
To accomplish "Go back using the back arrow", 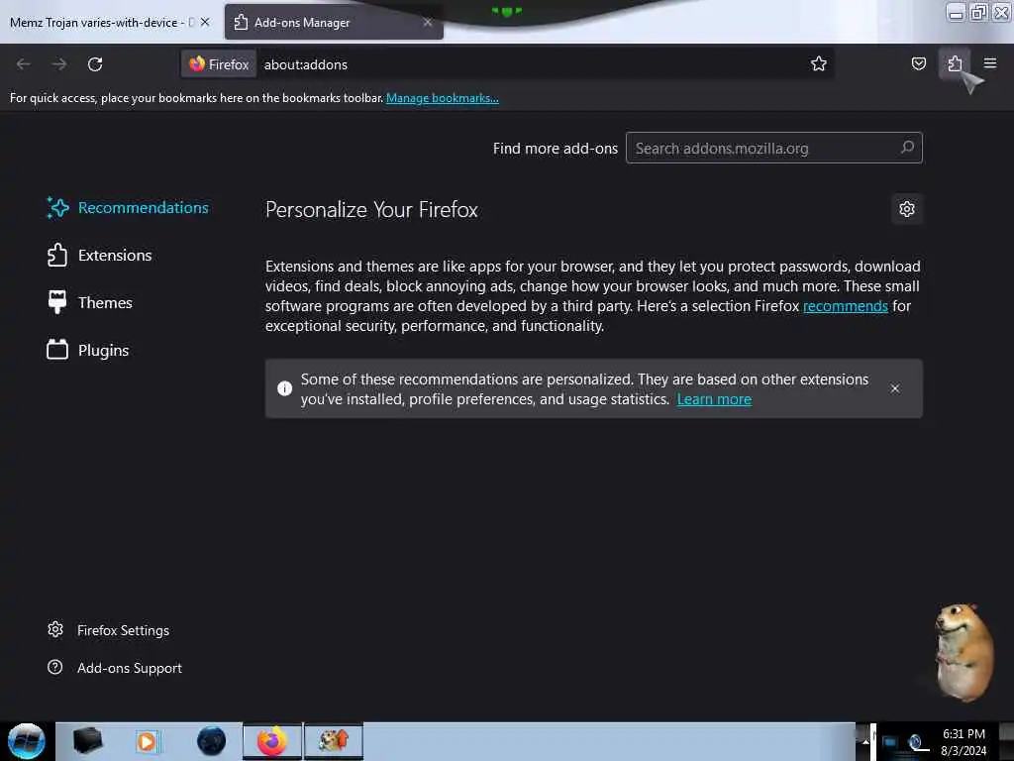I will 24,64.
